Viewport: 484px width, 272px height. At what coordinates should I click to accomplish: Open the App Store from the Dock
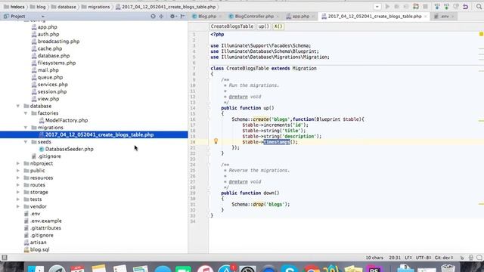pos(226,269)
